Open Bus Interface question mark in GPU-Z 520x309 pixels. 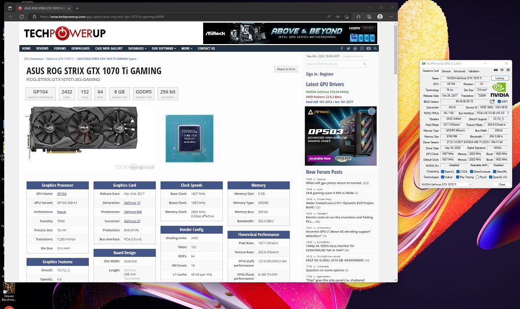point(508,113)
